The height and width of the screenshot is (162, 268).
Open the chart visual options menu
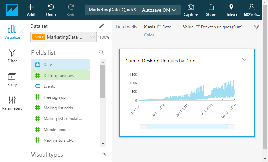pyautogui.click(x=244, y=59)
